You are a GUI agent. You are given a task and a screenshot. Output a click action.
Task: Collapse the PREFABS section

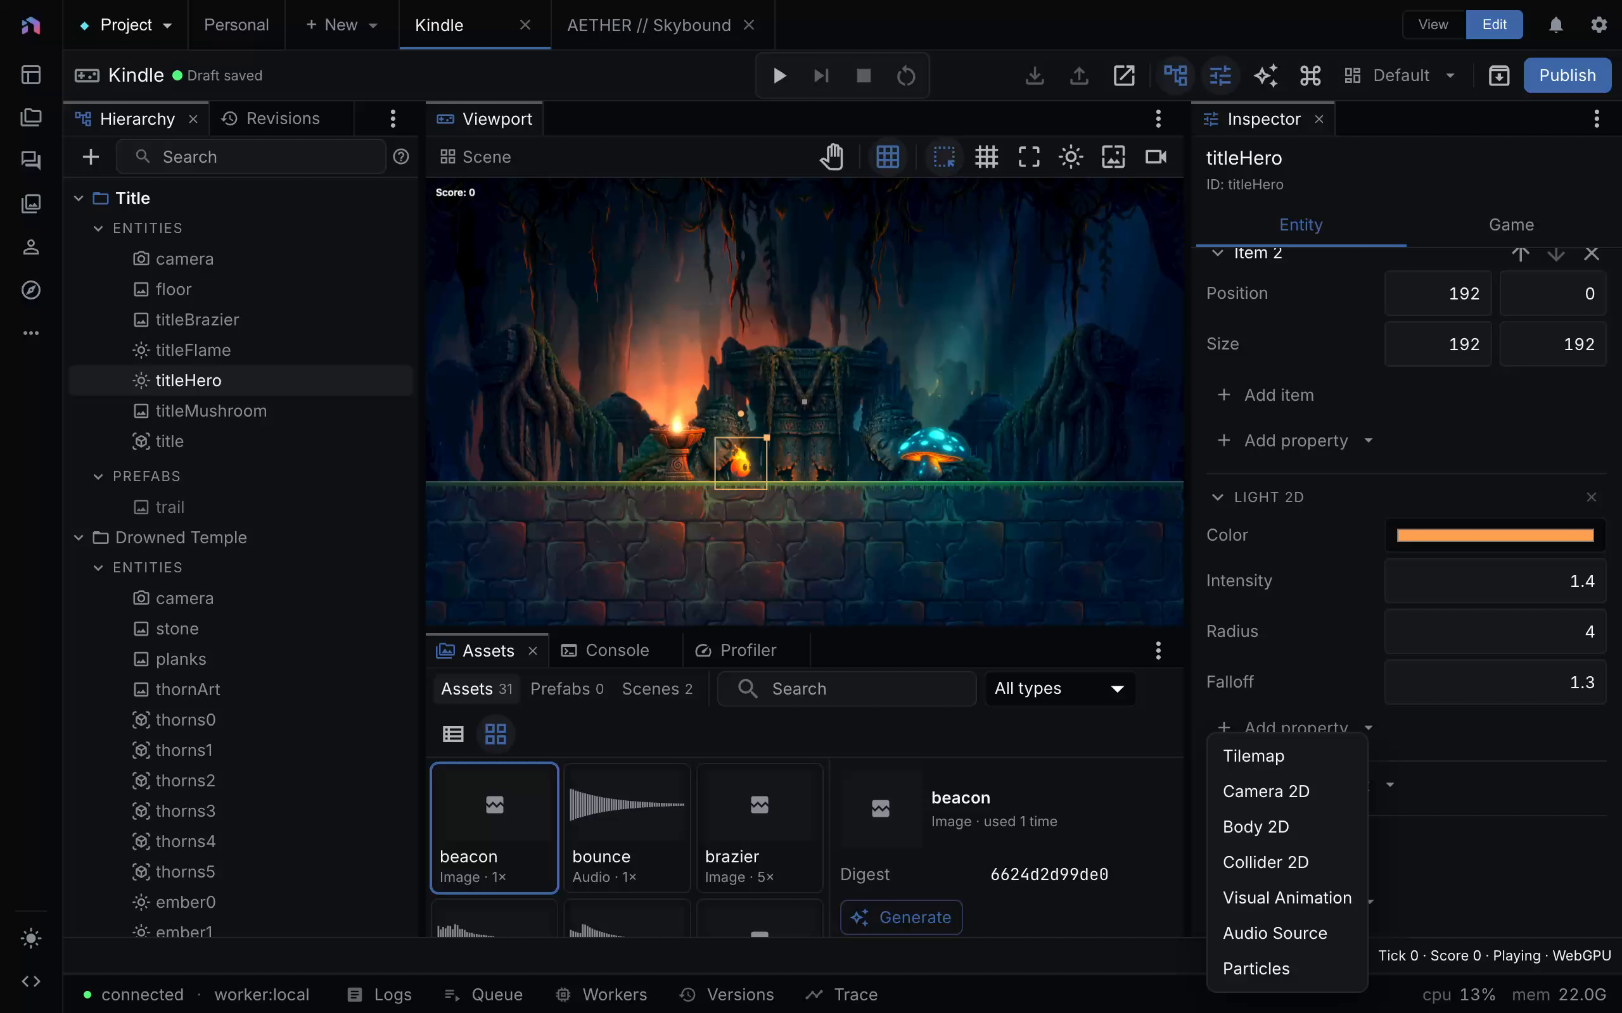[98, 476]
